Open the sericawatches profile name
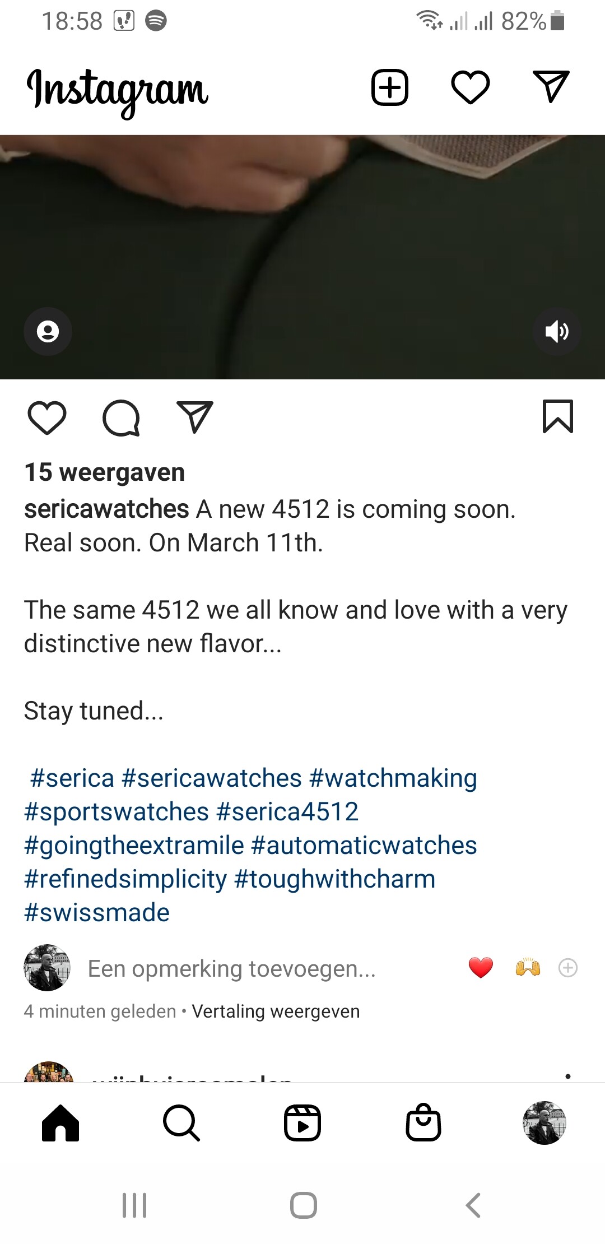Screen dimensions: 605x1244 tap(106, 509)
